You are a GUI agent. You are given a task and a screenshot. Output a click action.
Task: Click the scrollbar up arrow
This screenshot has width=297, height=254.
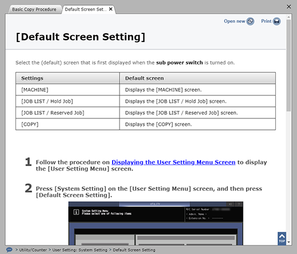click(288, 17)
